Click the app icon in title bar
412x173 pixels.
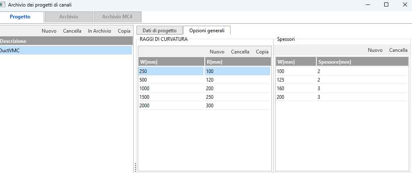(x=2, y=4)
